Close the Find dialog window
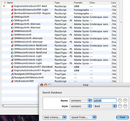 coord(42,85)
